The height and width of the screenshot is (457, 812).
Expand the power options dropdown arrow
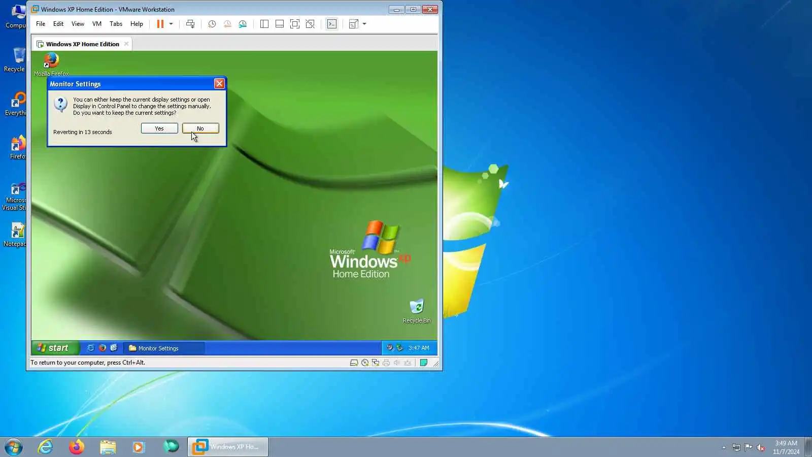click(171, 24)
